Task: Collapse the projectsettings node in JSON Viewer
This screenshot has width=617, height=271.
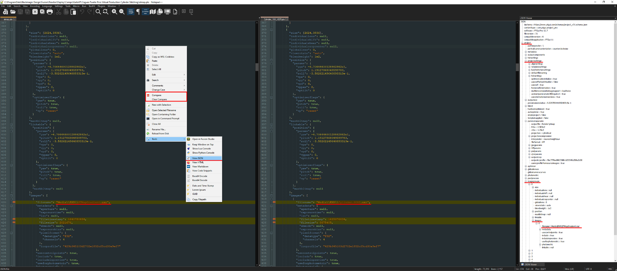Action: [526, 61]
